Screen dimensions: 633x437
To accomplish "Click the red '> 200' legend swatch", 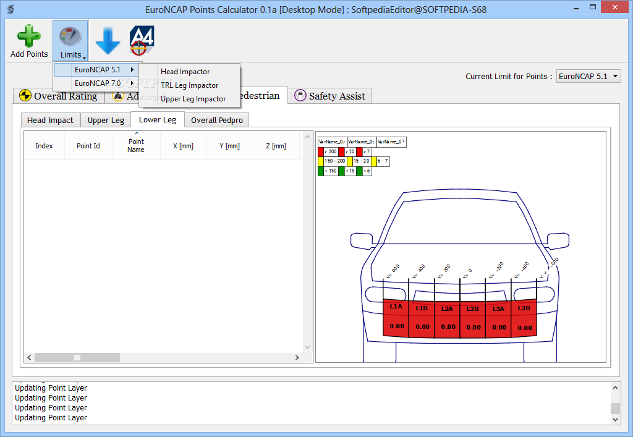I will click(321, 151).
